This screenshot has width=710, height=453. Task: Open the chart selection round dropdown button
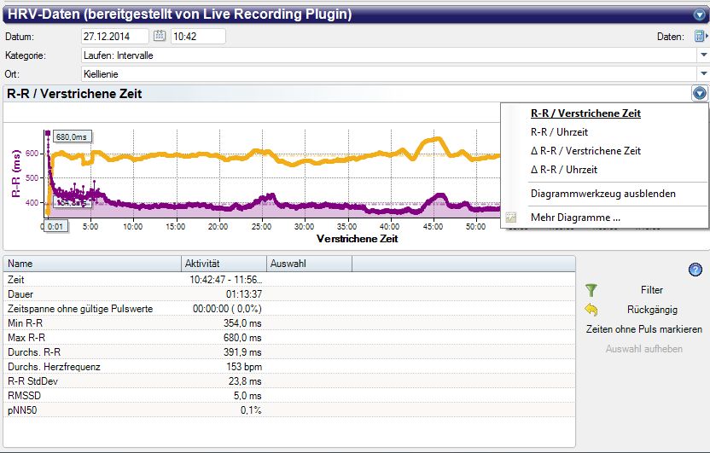(x=700, y=94)
